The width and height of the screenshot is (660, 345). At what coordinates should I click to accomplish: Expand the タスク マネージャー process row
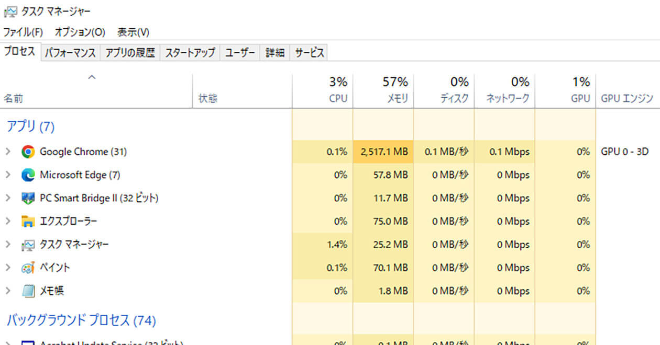[8, 244]
